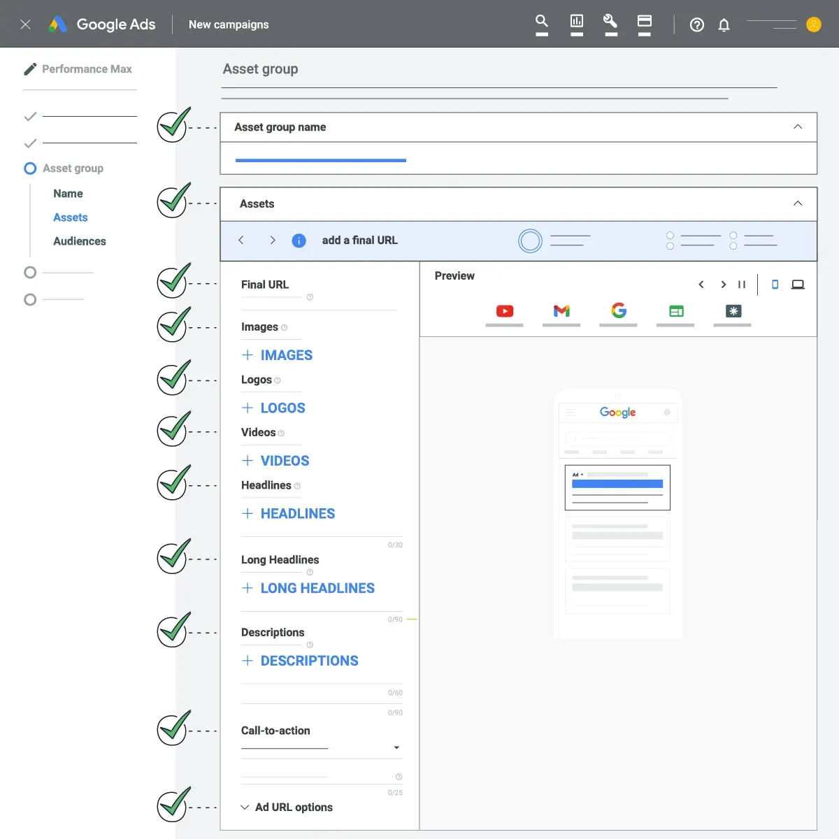
Task: Expand the Ad URL options
Action: (x=287, y=807)
